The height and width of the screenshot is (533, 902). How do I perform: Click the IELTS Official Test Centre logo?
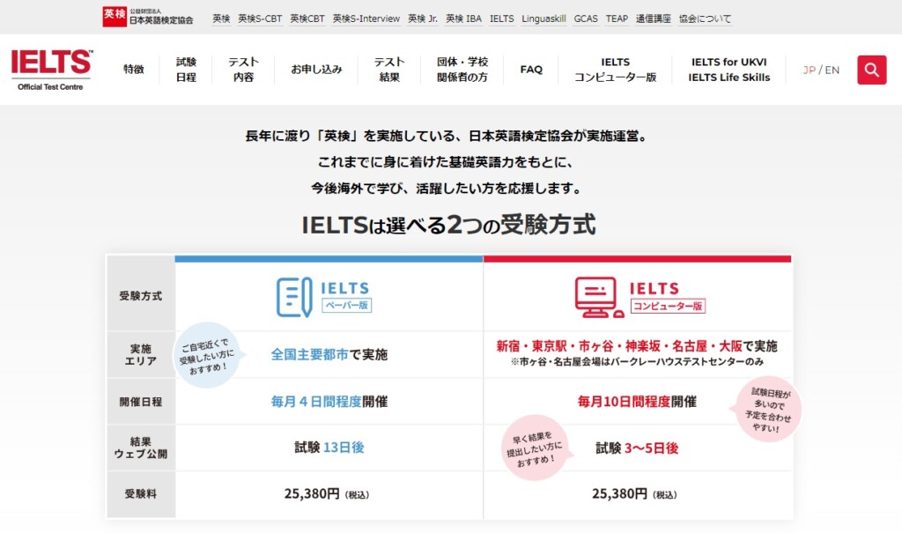click(x=51, y=70)
